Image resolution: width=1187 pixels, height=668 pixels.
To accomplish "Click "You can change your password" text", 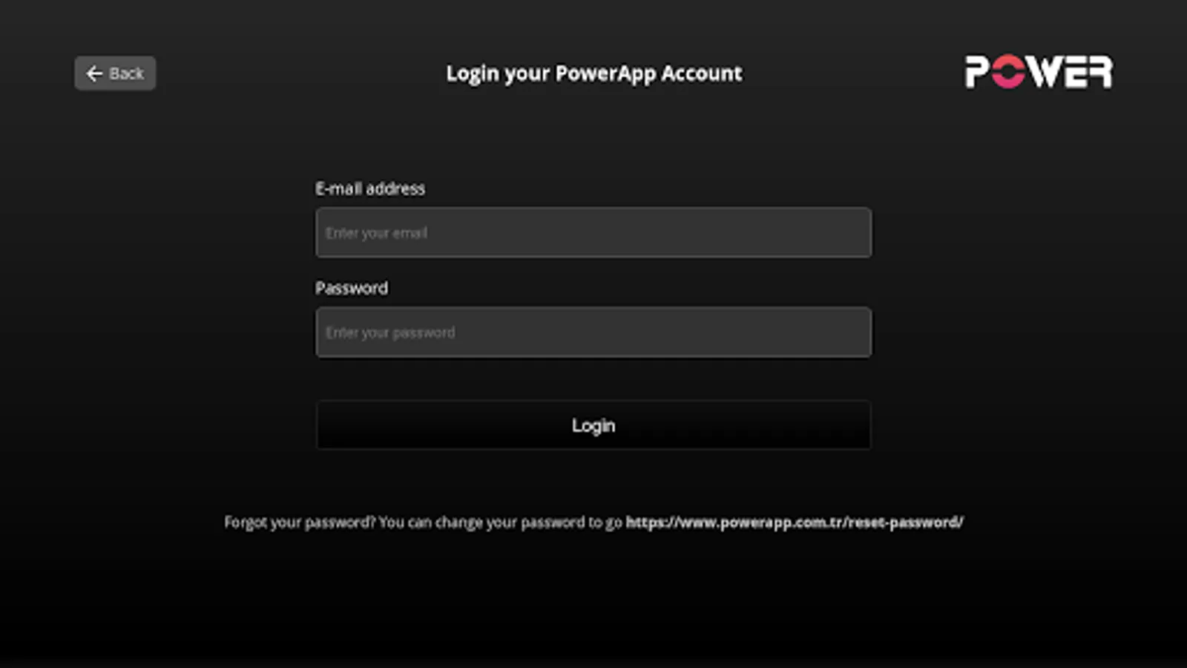I will click(x=482, y=523).
